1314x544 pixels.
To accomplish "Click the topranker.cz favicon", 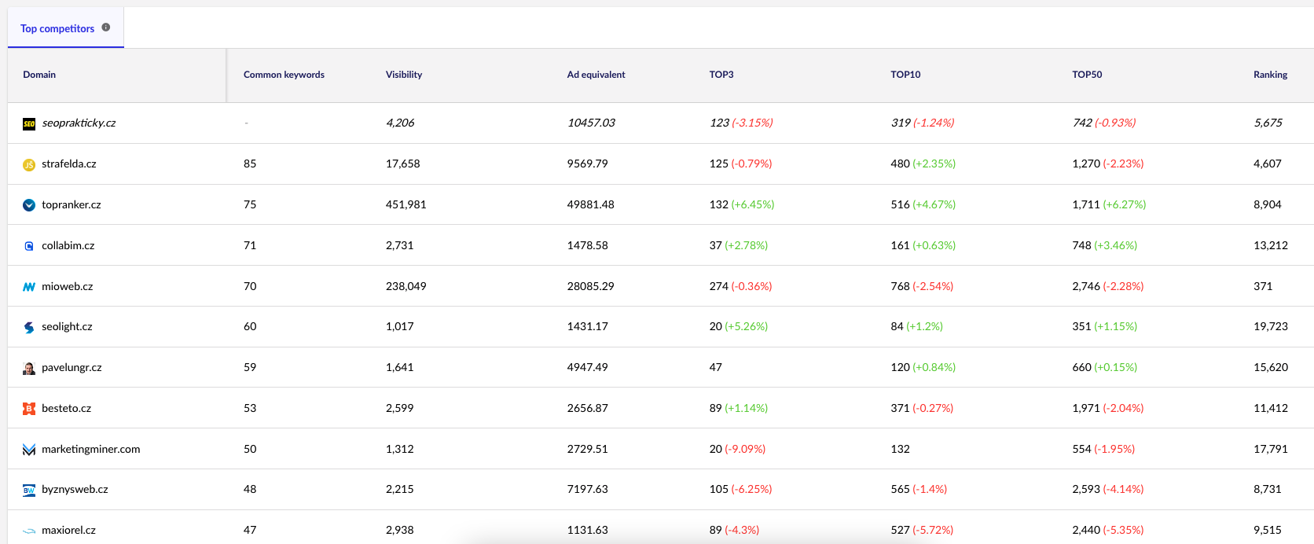I will coord(29,205).
